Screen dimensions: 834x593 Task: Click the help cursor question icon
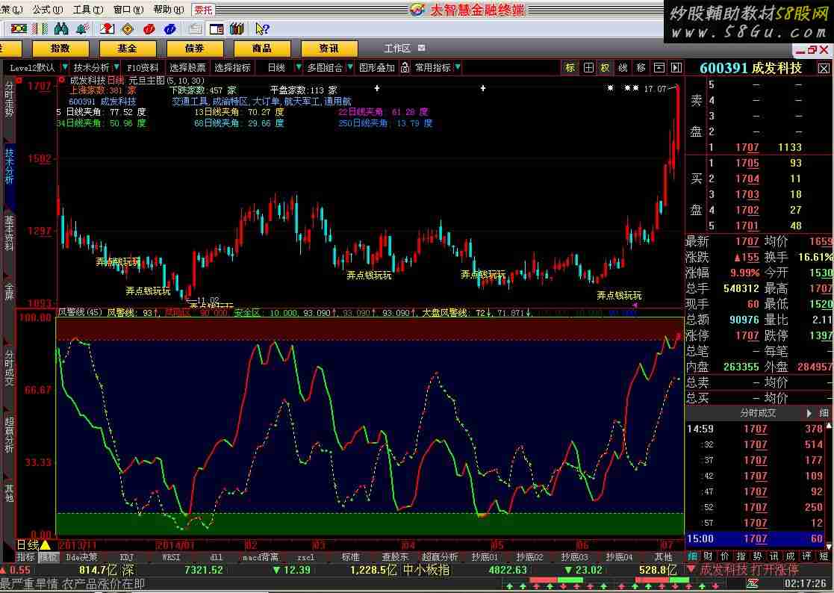click(261, 28)
